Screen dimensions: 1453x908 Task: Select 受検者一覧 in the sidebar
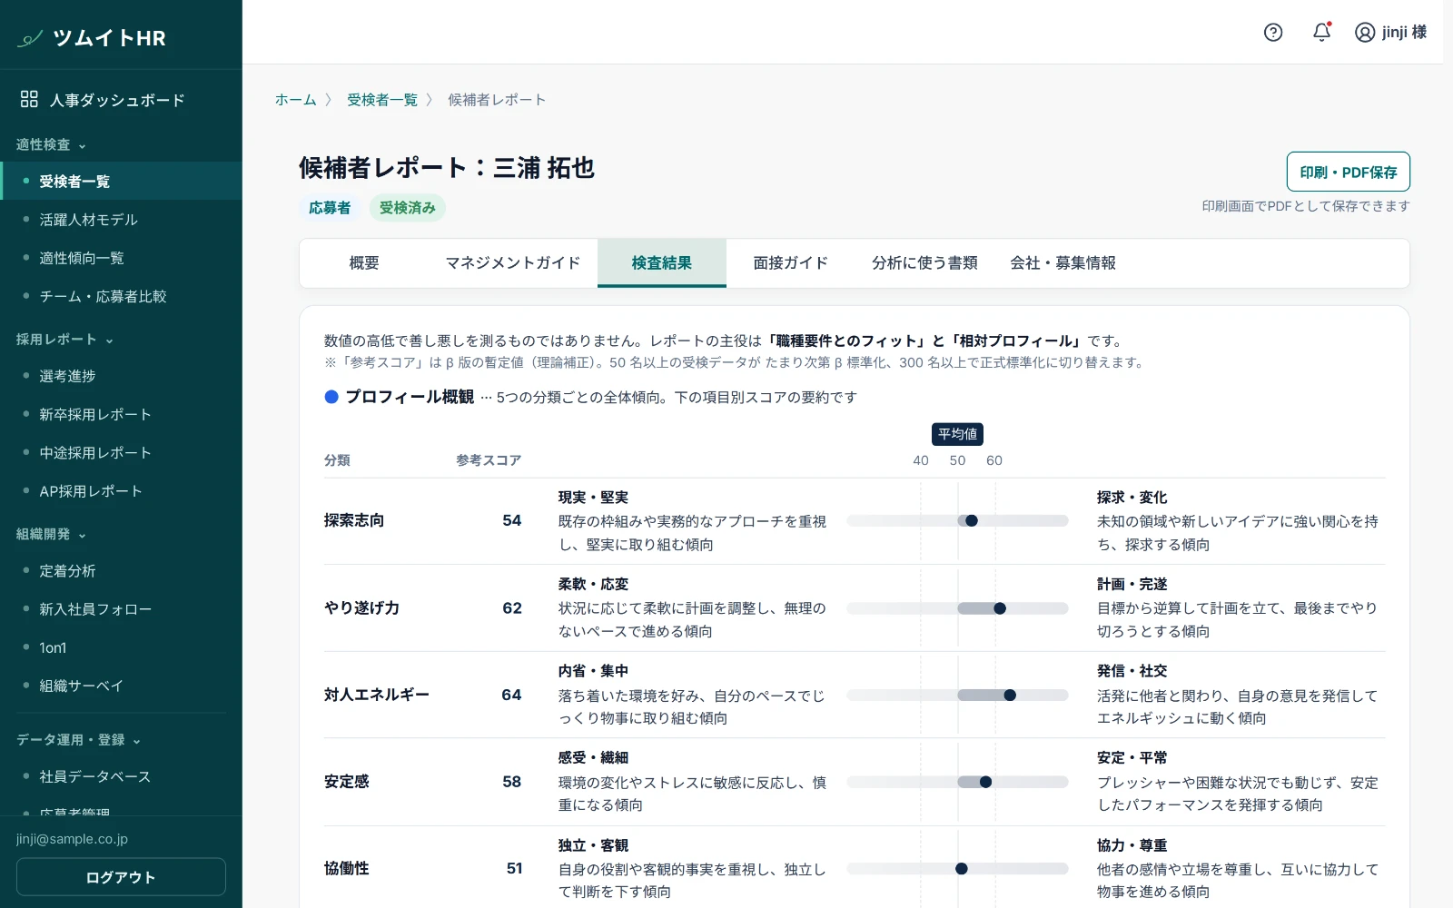click(121, 182)
